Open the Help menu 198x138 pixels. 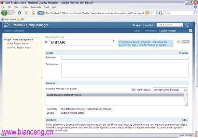(54, 7)
